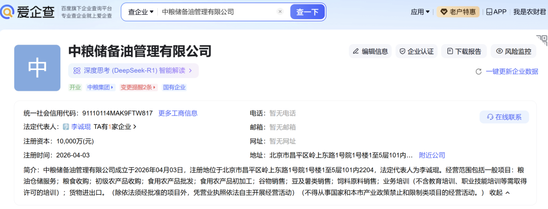Open DeepSeek-R1 智能解读 banner
The height and width of the screenshot is (209, 548).
click(x=133, y=71)
